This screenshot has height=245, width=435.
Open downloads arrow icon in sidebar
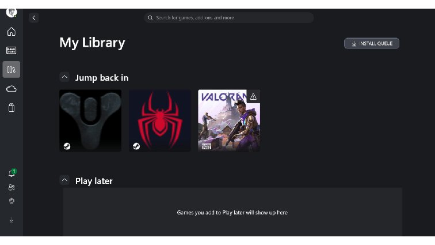click(x=12, y=220)
